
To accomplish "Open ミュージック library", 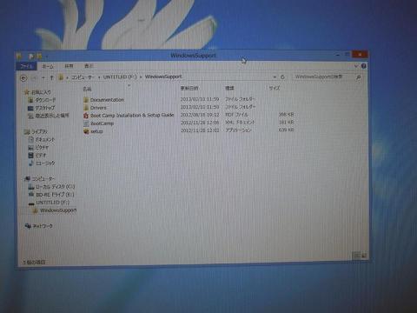I will pos(45,163).
